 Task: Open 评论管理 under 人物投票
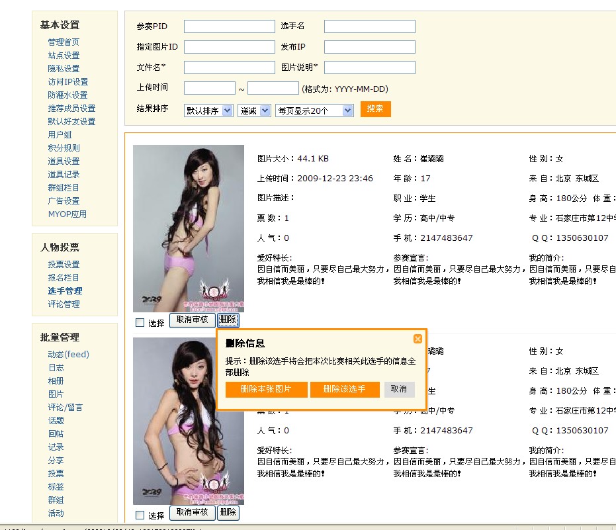click(x=64, y=304)
